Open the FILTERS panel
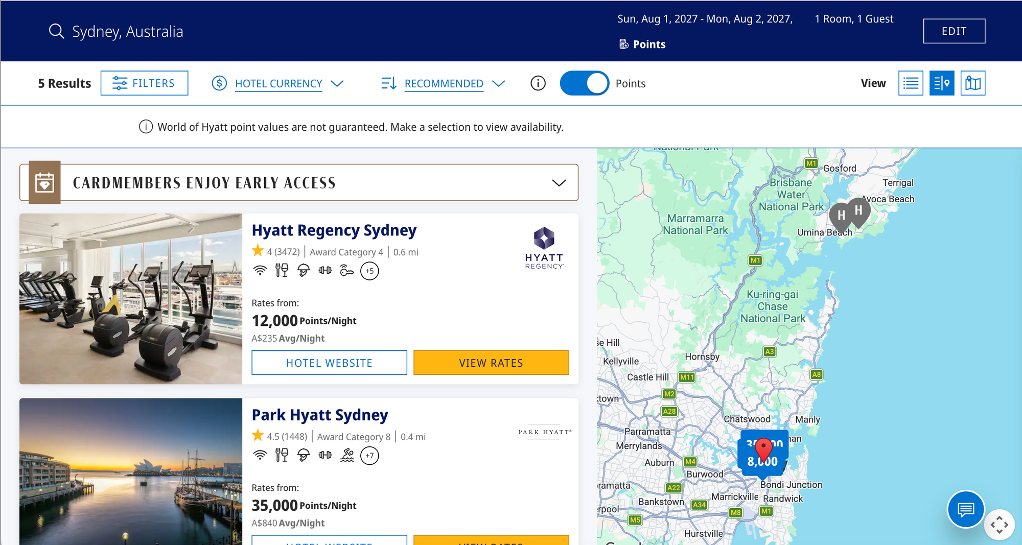The height and width of the screenshot is (545, 1022). click(144, 83)
